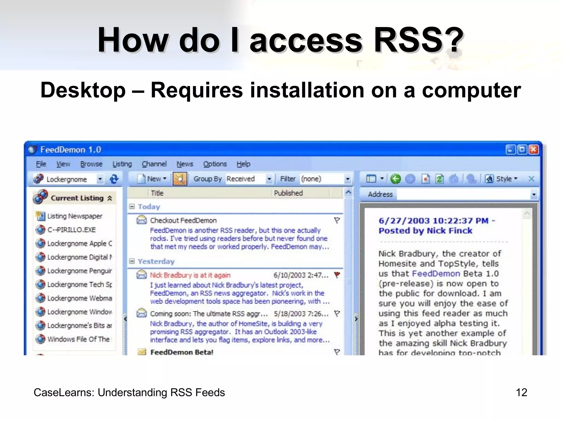The width and height of the screenshot is (561, 421).
Task: Click the stop loading page icon
Action: click(x=425, y=179)
